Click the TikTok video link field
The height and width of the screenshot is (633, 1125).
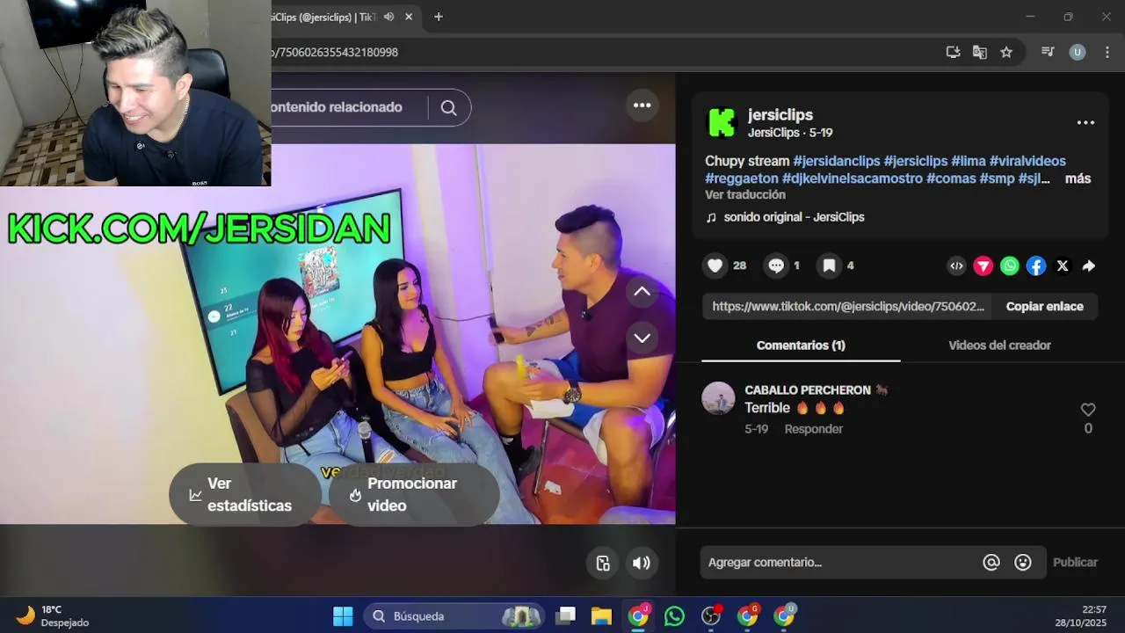click(x=847, y=307)
